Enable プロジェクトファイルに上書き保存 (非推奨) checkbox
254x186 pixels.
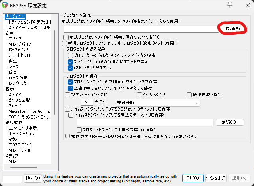(79, 130)
